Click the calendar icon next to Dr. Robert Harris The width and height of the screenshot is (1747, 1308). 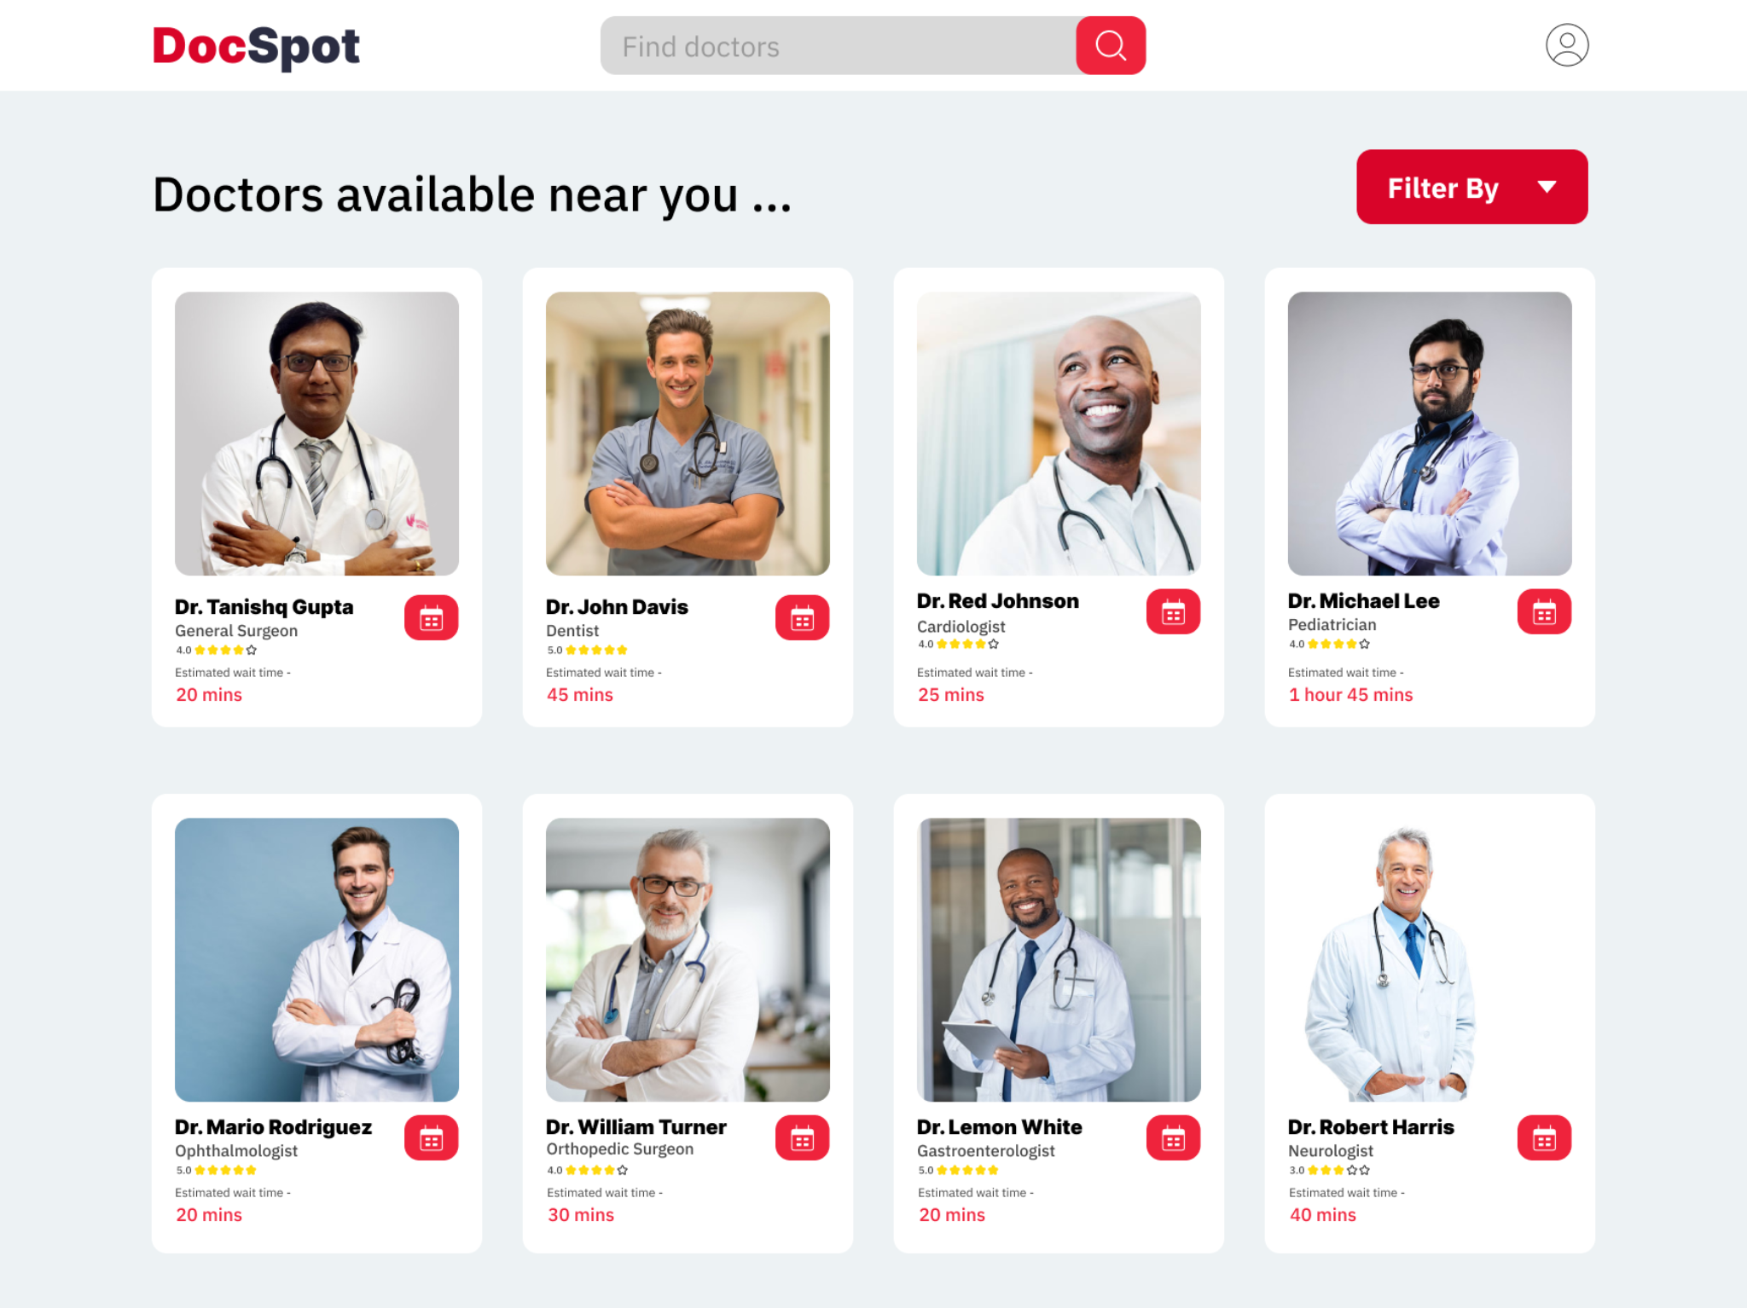(1545, 1137)
